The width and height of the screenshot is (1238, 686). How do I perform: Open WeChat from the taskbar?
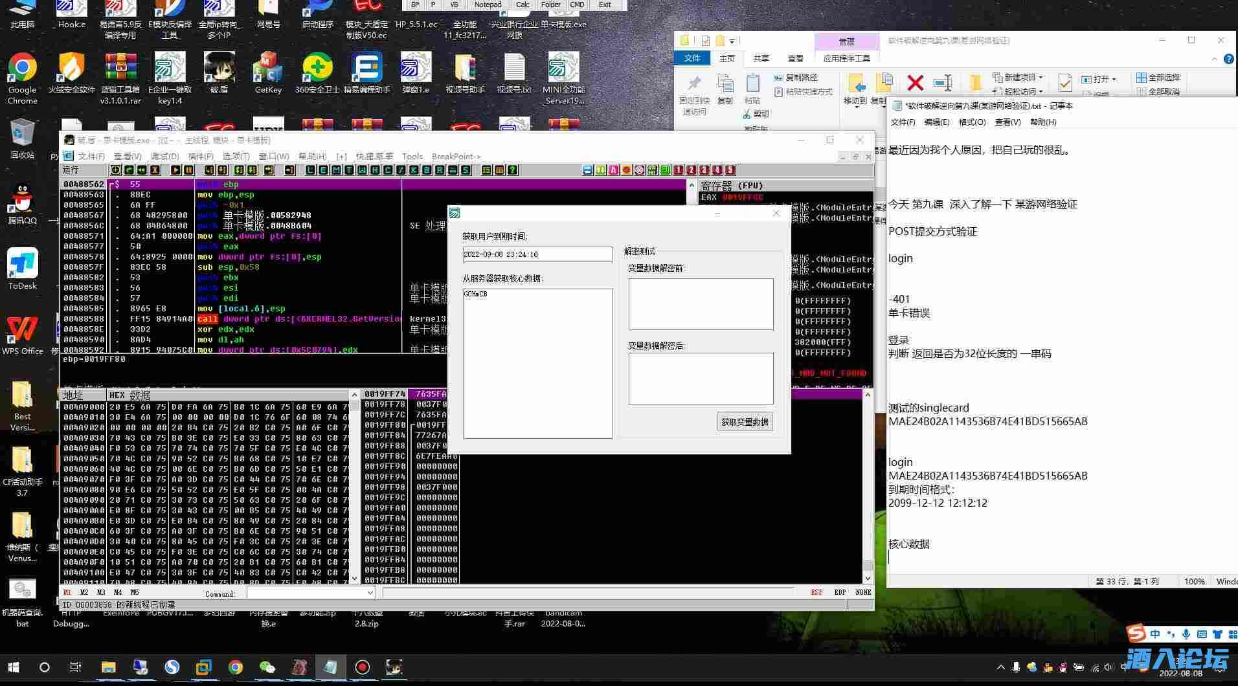(267, 667)
